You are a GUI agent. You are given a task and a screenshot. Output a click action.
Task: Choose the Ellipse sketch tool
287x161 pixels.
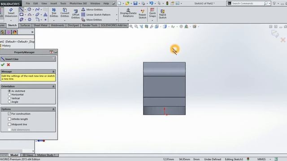point(37,14)
